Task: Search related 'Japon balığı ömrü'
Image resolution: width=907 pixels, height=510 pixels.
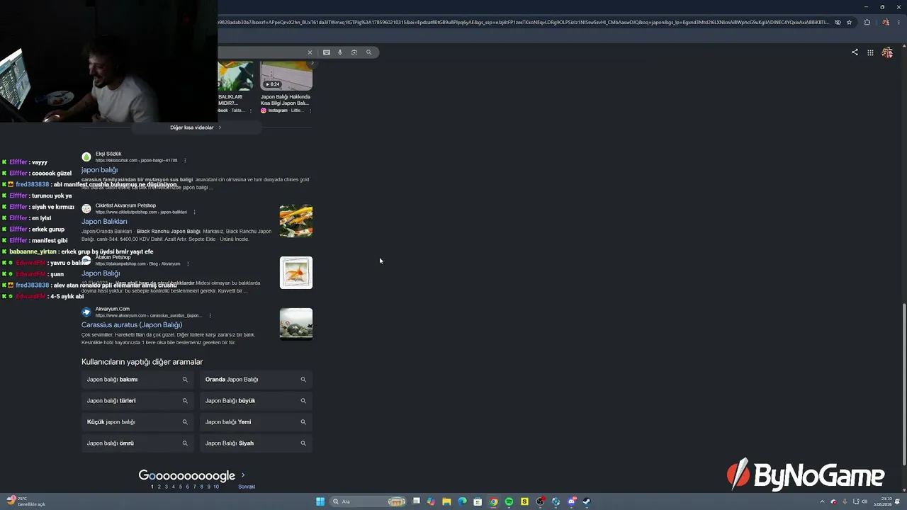Action: (137, 443)
